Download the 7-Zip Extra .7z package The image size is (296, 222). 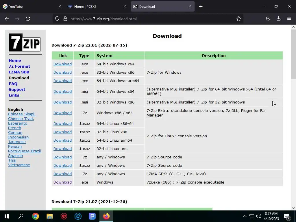coord(62,113)
